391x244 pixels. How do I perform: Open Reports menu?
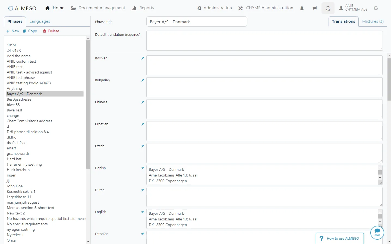click(x=143, y=8)
